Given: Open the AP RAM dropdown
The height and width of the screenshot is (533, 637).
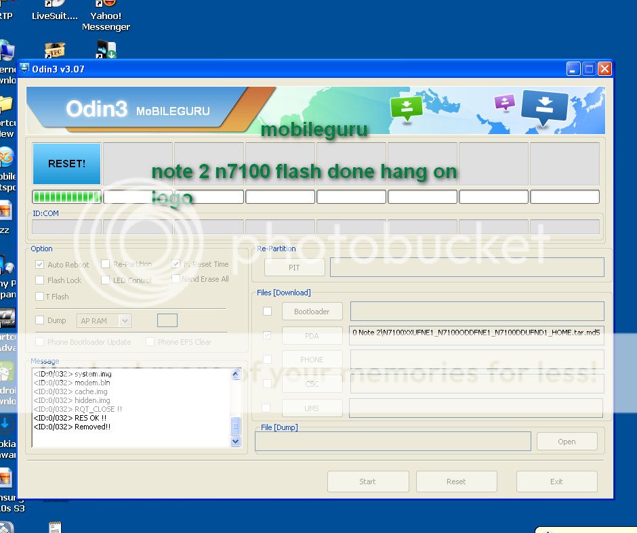Looking at the screenshot, I should (104, 321).
